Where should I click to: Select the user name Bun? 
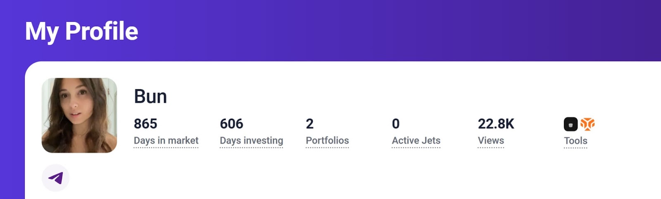(x=150, y=97)
